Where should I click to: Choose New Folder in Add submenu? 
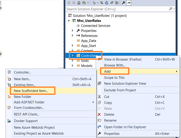point(51,96)
